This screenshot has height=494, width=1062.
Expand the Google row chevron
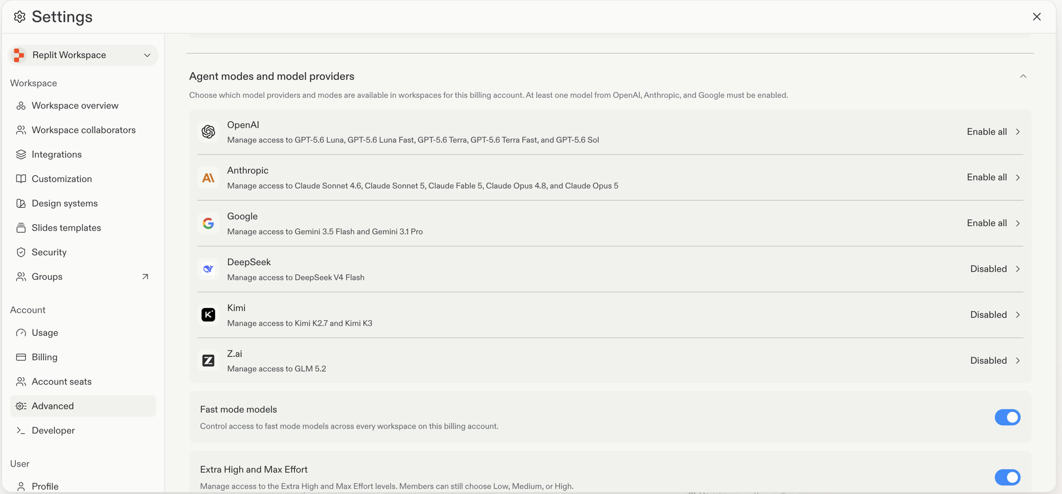click(1018, 223)
